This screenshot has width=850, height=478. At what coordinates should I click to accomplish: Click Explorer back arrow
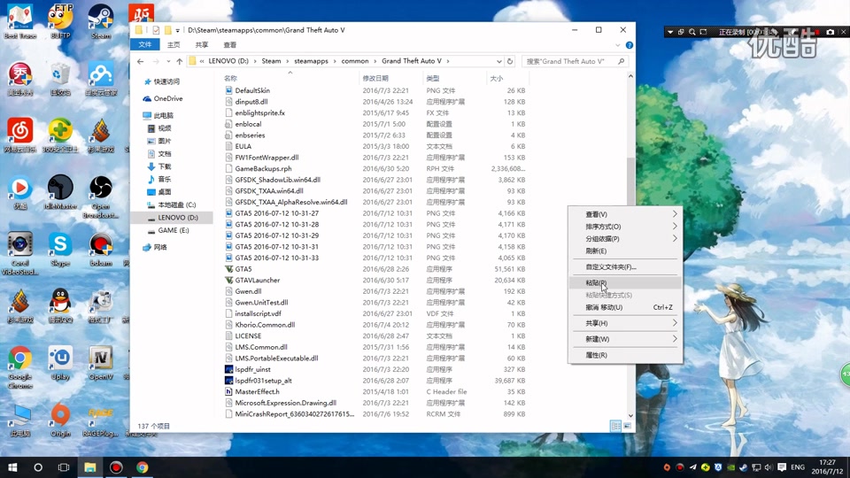141,61
